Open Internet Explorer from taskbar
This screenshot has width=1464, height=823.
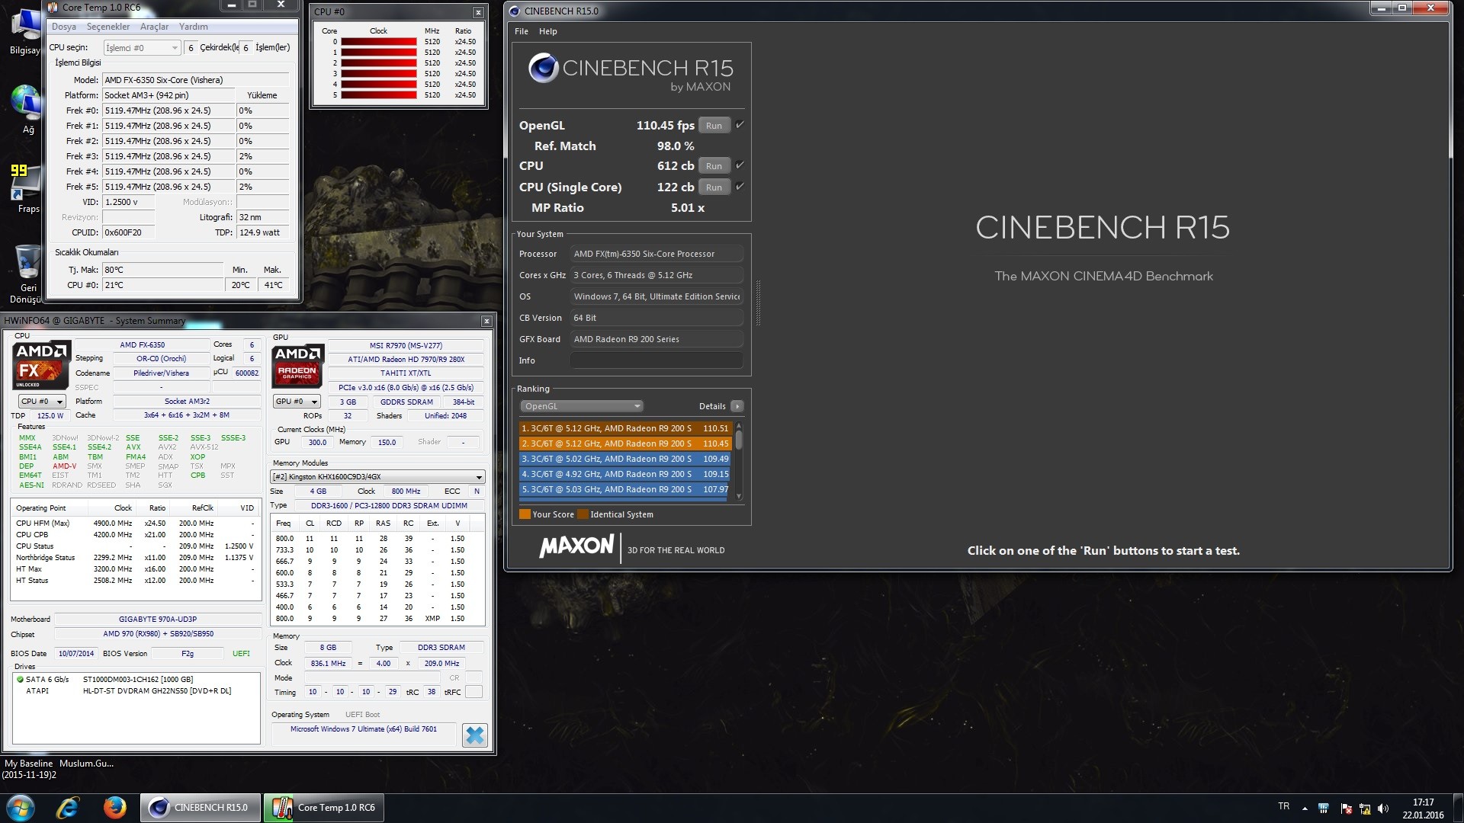(x=68, y=807)
